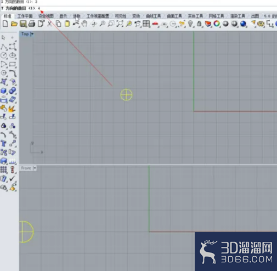
Task: Select the Zoom Dynamic magnifier icon
Action: pyautogui.click(x=103, y=24)
